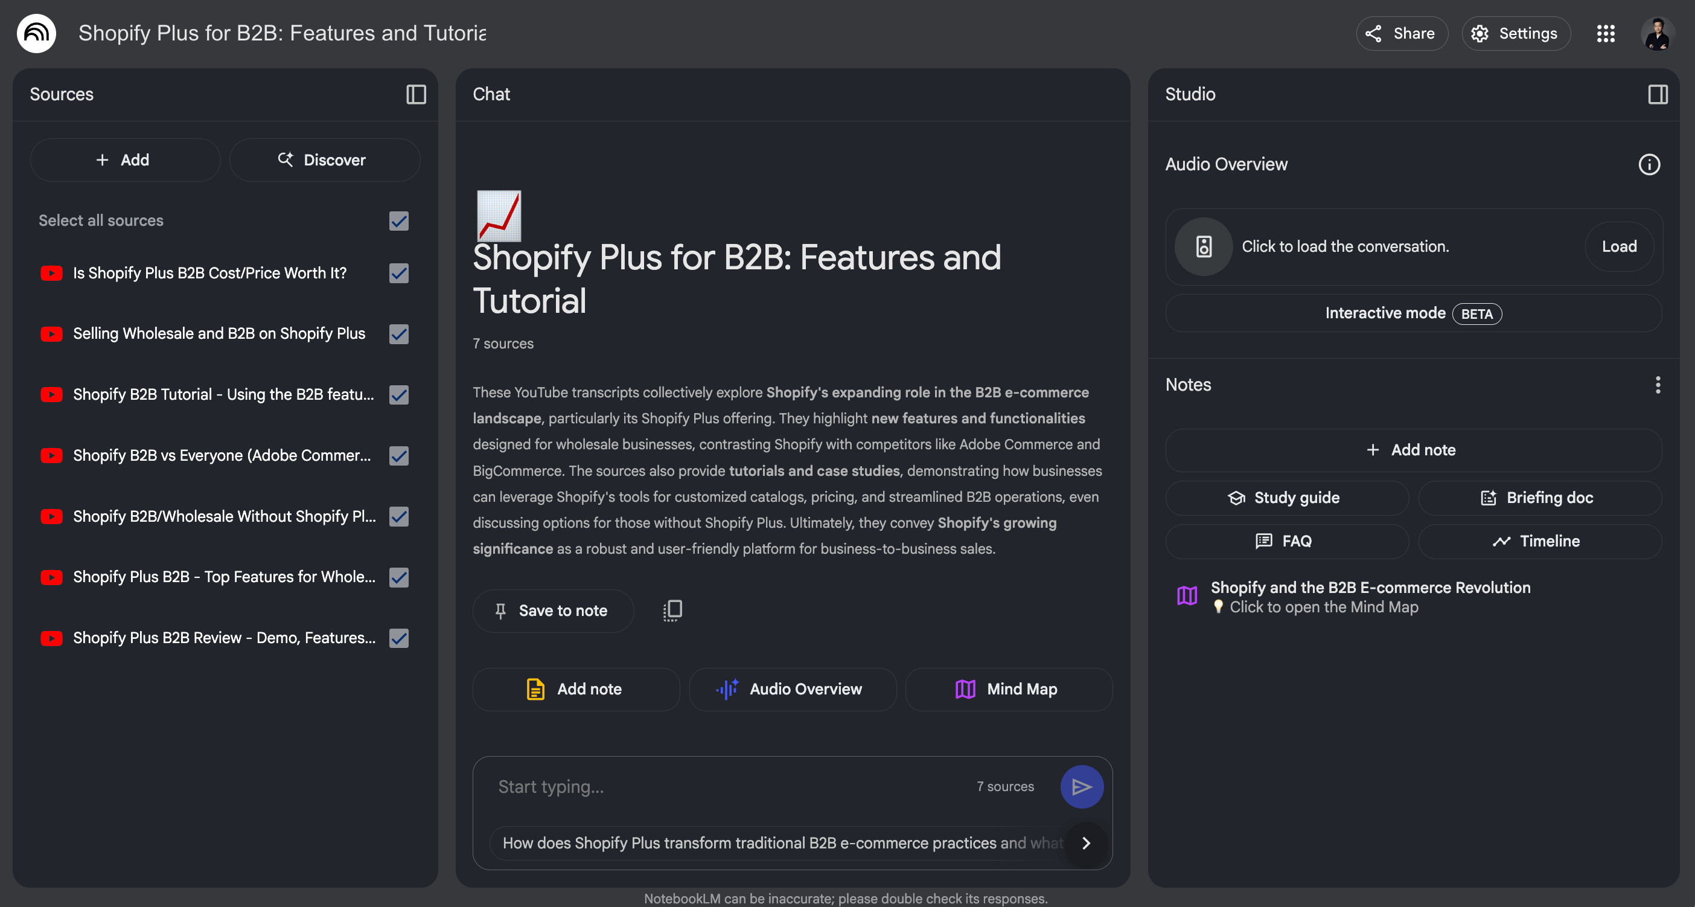Generate Briefing doc

click(x=1540, y=498)
